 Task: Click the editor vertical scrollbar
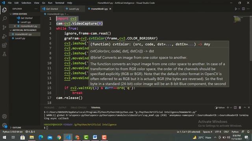point(251,38)
